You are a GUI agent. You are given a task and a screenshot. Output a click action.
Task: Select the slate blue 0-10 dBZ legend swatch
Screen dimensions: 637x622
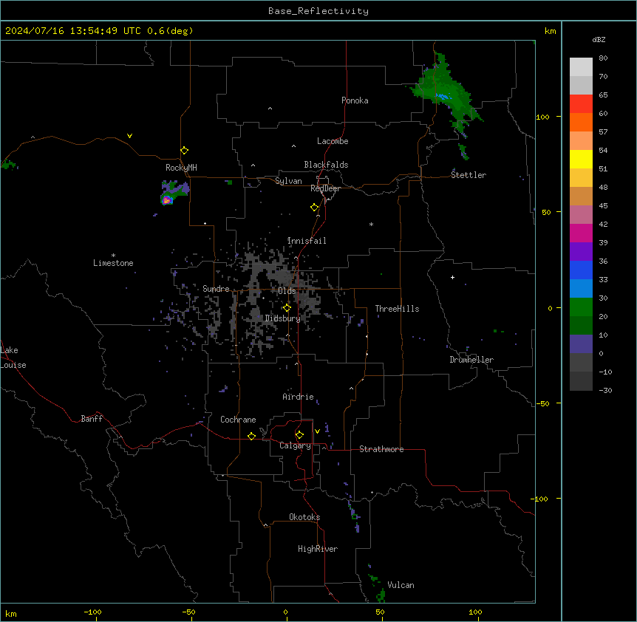pos(581,344)
